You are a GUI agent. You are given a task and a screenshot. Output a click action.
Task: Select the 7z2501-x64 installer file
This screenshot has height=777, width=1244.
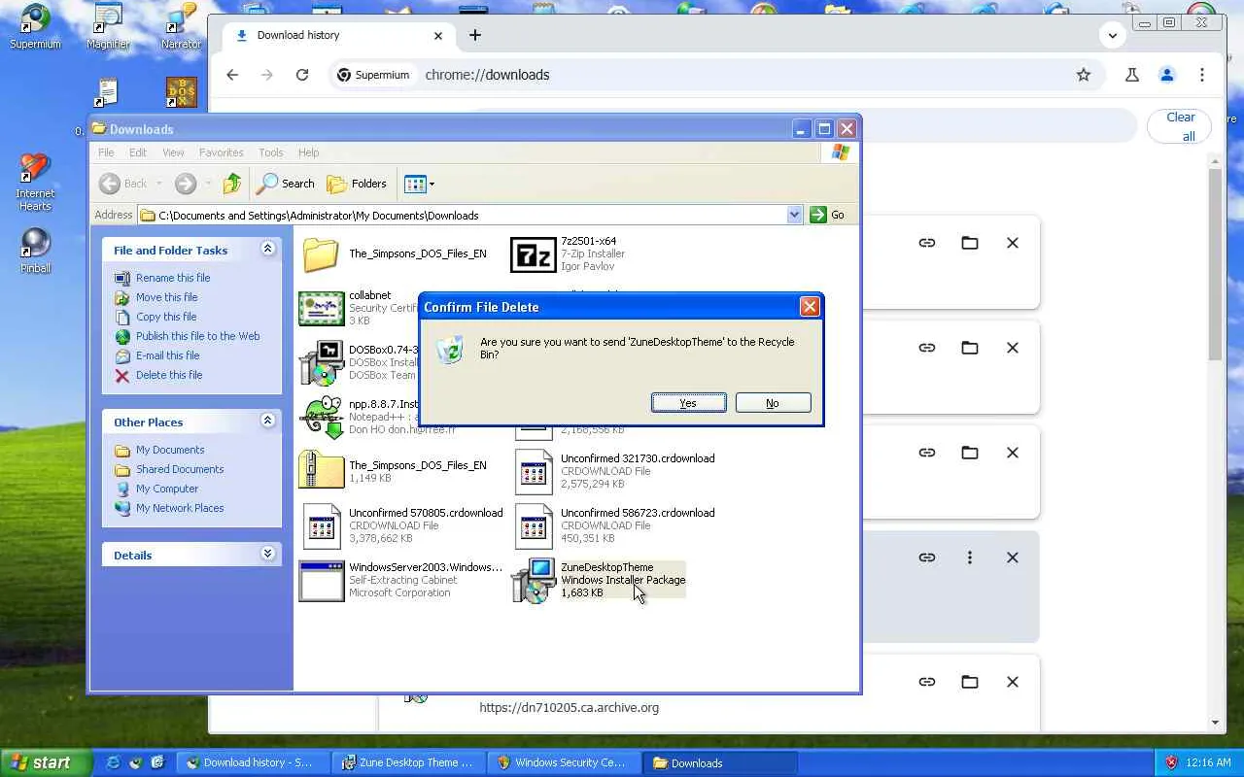[568, 254]
